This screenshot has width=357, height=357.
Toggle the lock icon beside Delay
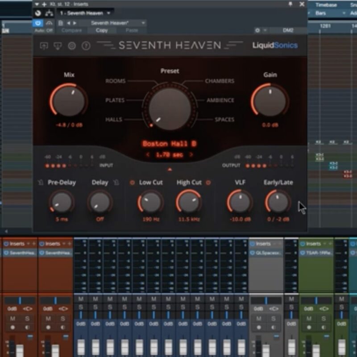(116, 183)
